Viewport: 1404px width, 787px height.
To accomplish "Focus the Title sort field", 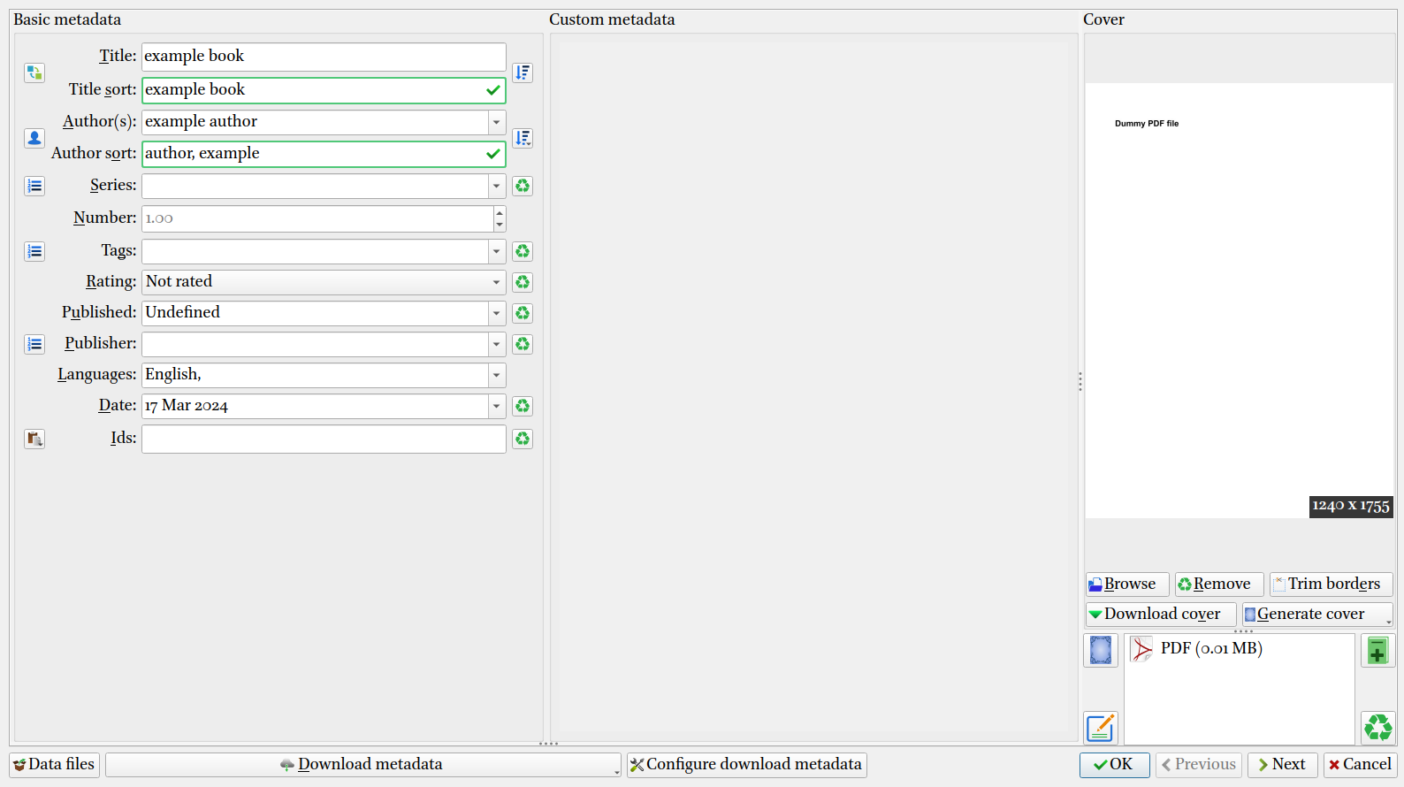I will [x=324, y=90].
